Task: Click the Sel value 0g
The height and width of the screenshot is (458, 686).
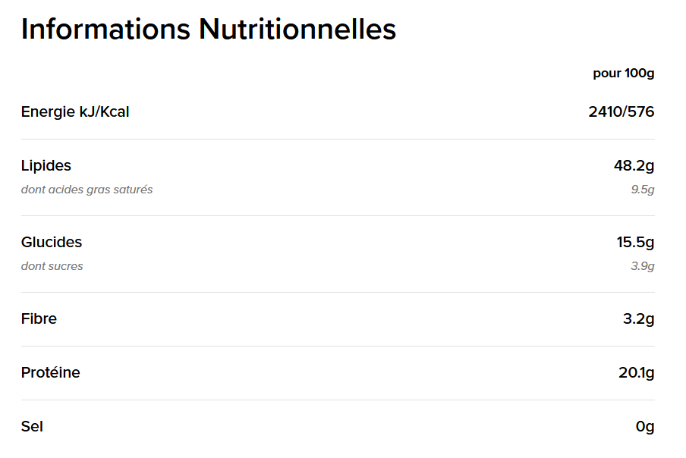Action: coord(645,426)
